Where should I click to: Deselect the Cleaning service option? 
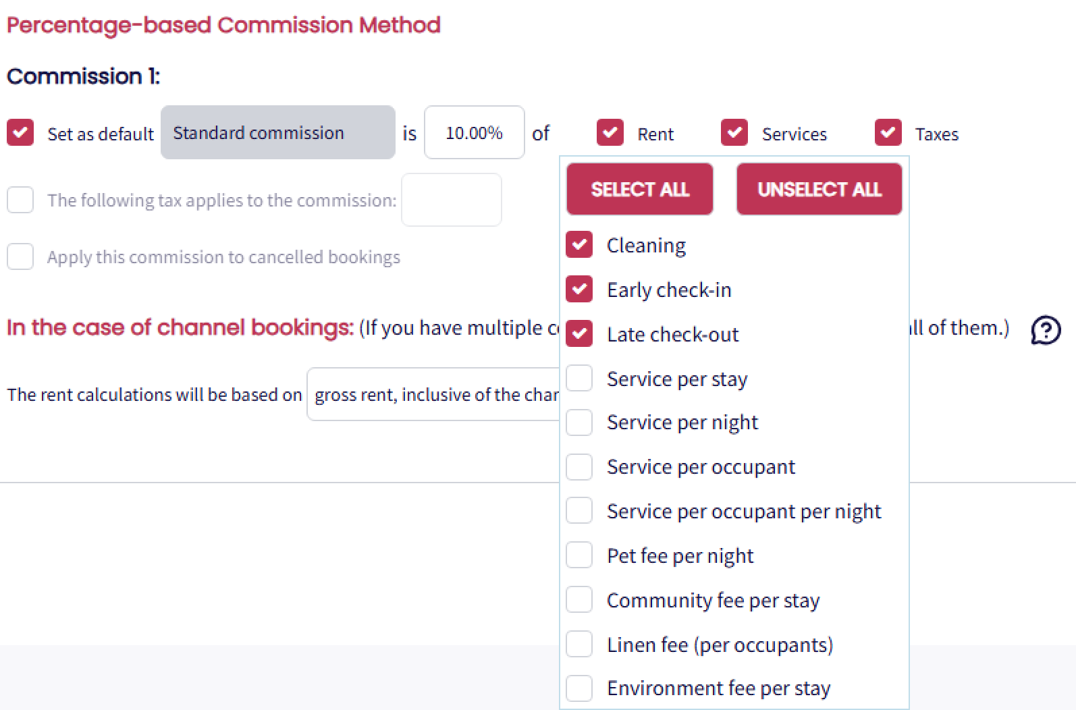579,245
